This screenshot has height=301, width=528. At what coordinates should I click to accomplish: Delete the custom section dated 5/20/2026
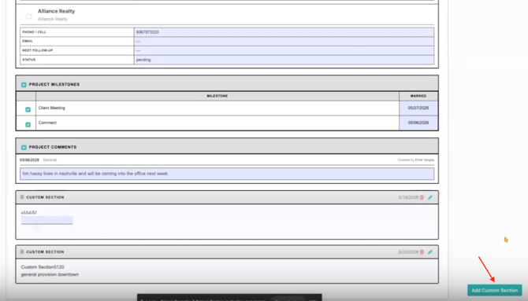pos(422,252)
